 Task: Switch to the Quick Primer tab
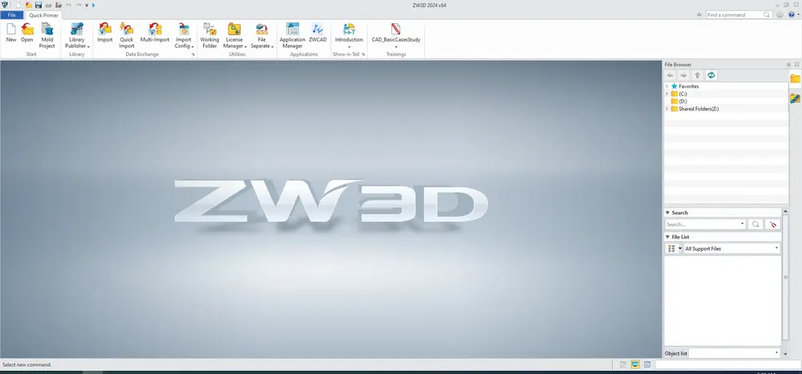tap(43, 15)
